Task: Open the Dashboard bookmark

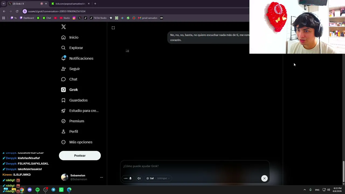Action: [x=27, y=18]
